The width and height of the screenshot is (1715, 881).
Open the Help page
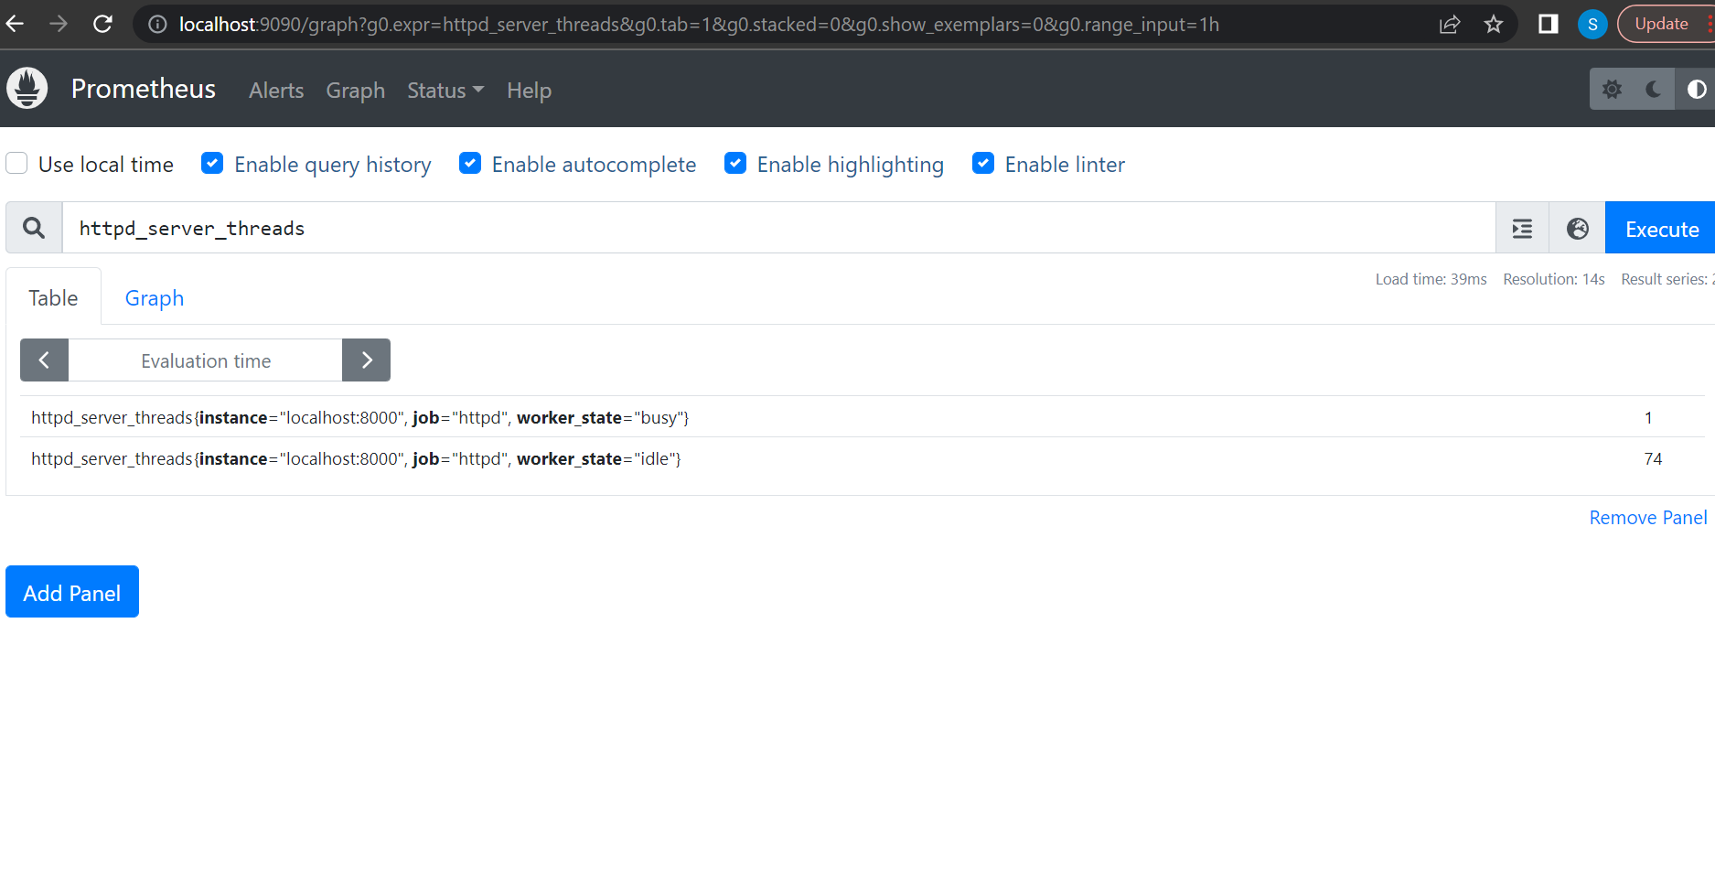pos(530,91)
